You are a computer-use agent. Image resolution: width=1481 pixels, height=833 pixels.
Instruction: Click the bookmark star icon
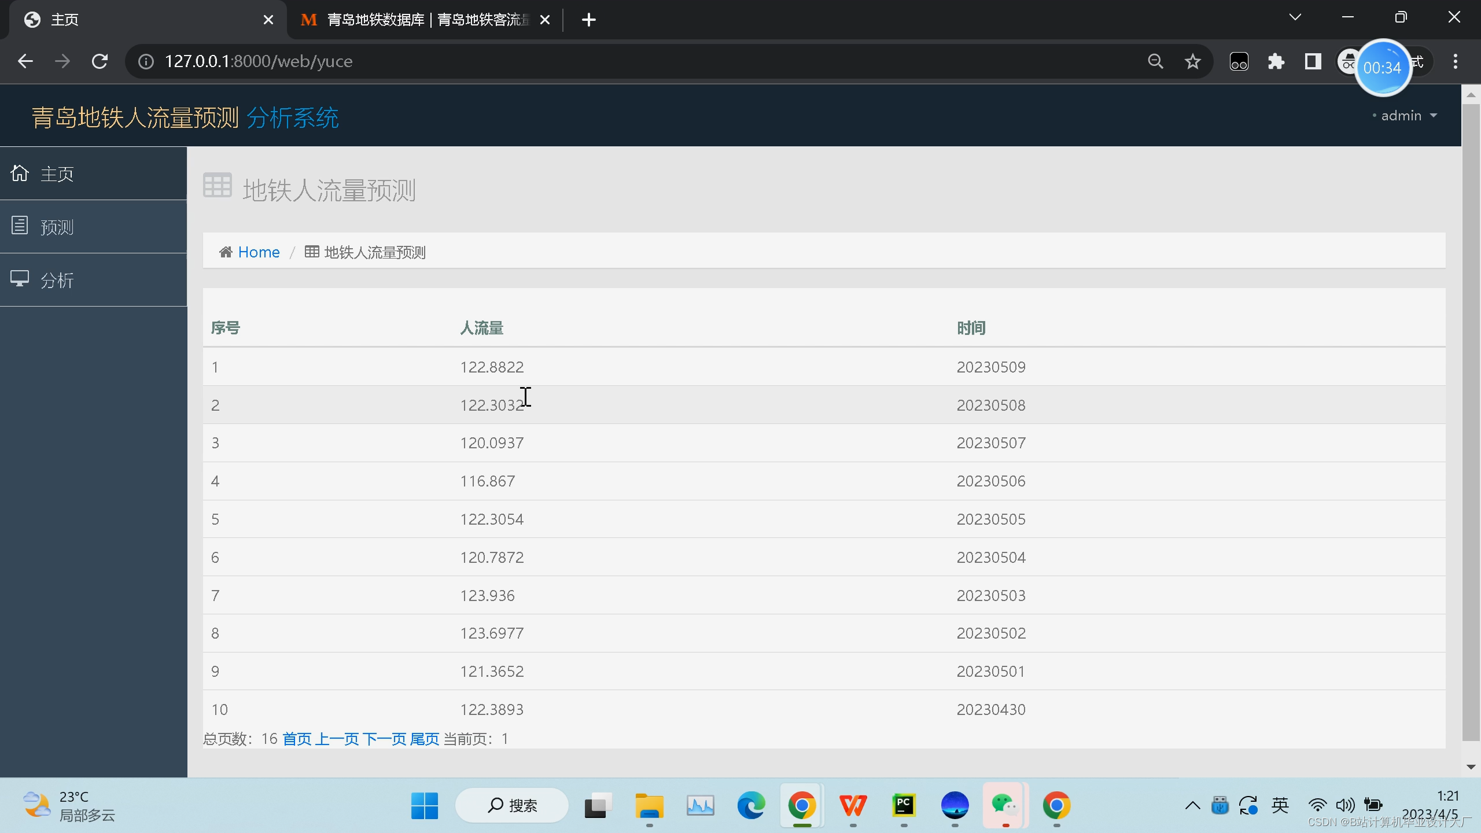click(x=1192, y=61)
